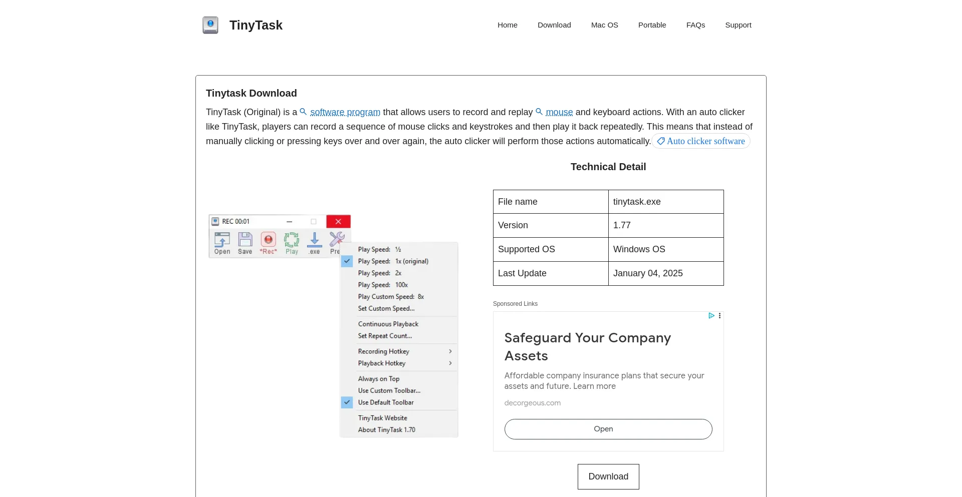
Task: Go to the Home nav item
Action: [x=508, y=25]
